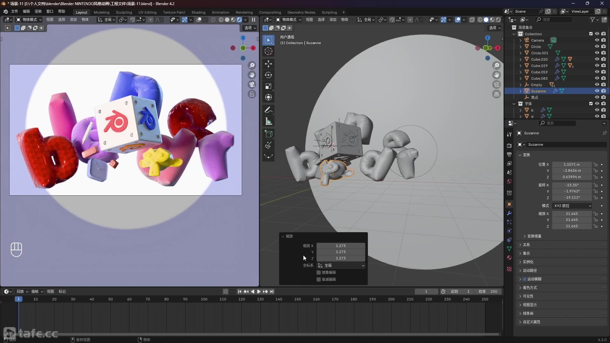Click 旋转 Z value field
Image resolution: width=610 pixels, height=343 pixels.
pyautogui.click(x=572, y=198)
